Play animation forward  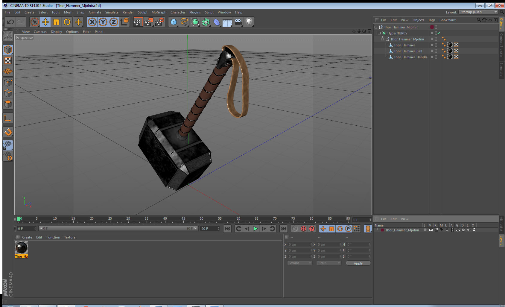(255, 229)
